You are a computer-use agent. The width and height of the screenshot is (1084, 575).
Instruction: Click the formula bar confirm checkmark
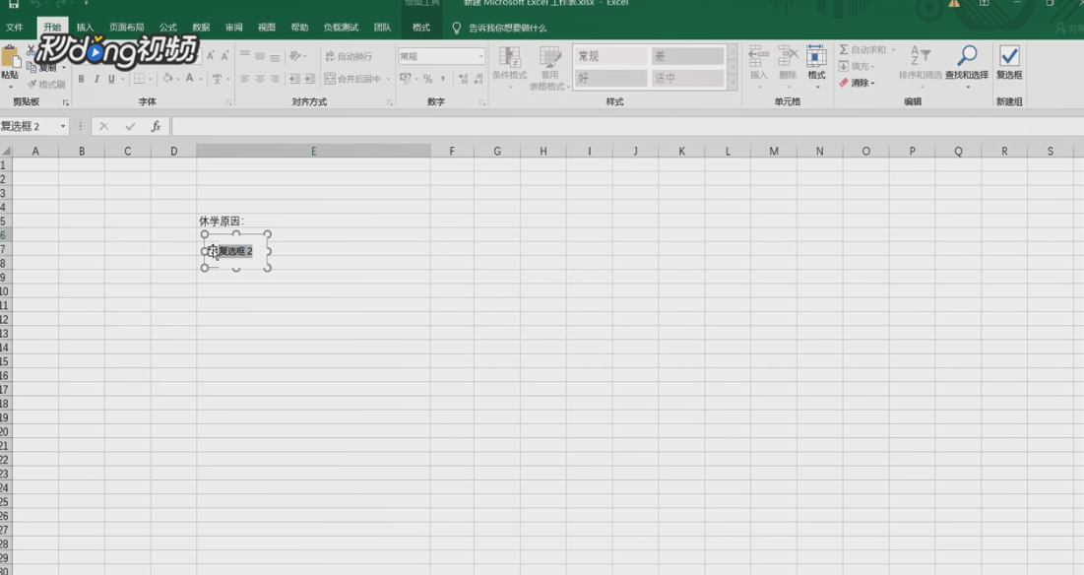point(130,126)
